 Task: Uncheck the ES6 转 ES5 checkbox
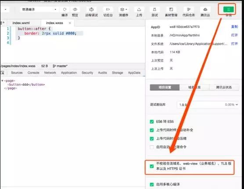click(x=152, y=122)
